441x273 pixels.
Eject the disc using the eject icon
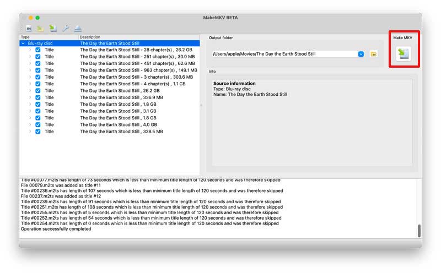(78, 28)
